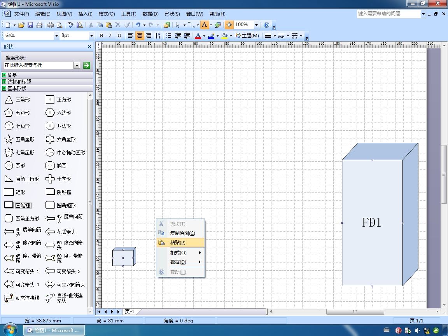This screenshot has width=448, height=336.
Task: Align text left in formatting toolbar
Action: tap(130, 36)
